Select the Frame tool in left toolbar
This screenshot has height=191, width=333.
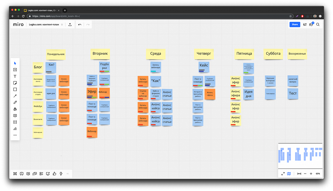pos(15,122)
